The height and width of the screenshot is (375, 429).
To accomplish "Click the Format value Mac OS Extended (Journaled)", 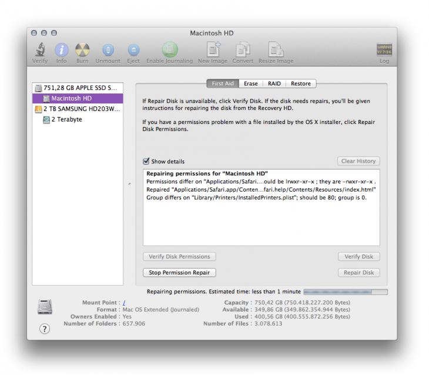I will click(161, 310).
